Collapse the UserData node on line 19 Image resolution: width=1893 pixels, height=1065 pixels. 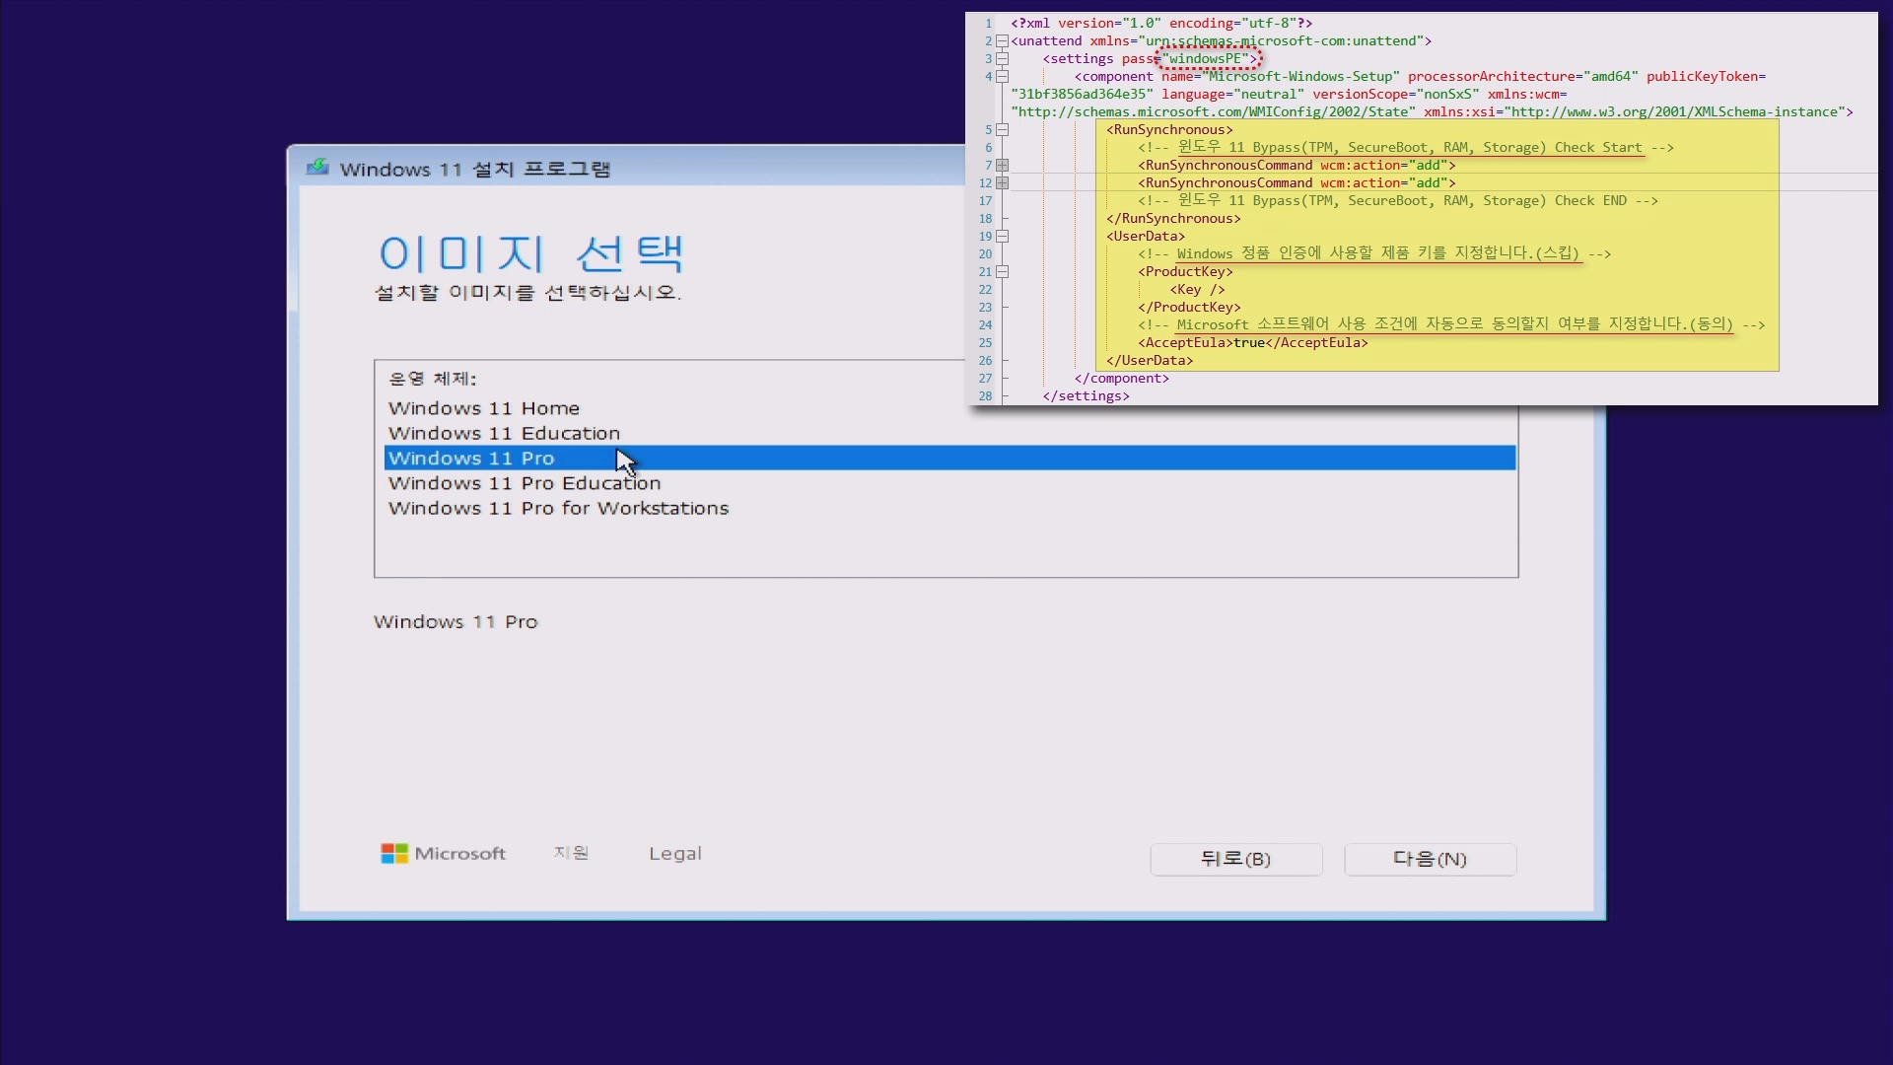[x=1003, y=237]
